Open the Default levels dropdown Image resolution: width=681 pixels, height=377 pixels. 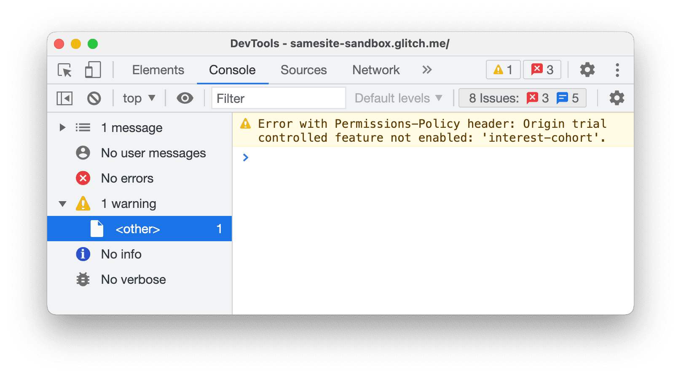coord(398,98)
